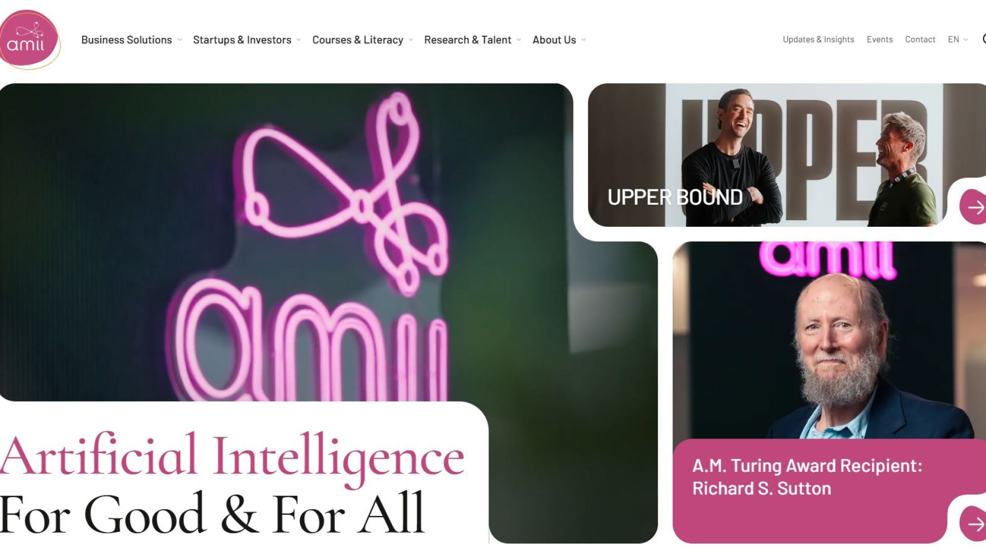Click the A.M. Turing Award Recipient headline
Image resolution: width=986 pixels, height=554 pixels.
(x=807, y=477)
